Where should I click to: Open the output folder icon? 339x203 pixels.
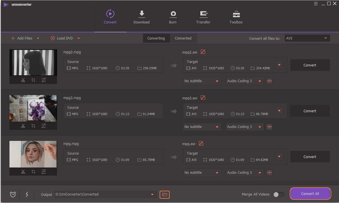coord(164,194)
